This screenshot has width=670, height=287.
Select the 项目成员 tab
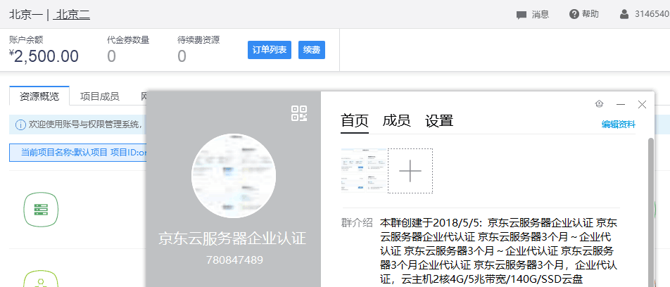pos(99,96)
